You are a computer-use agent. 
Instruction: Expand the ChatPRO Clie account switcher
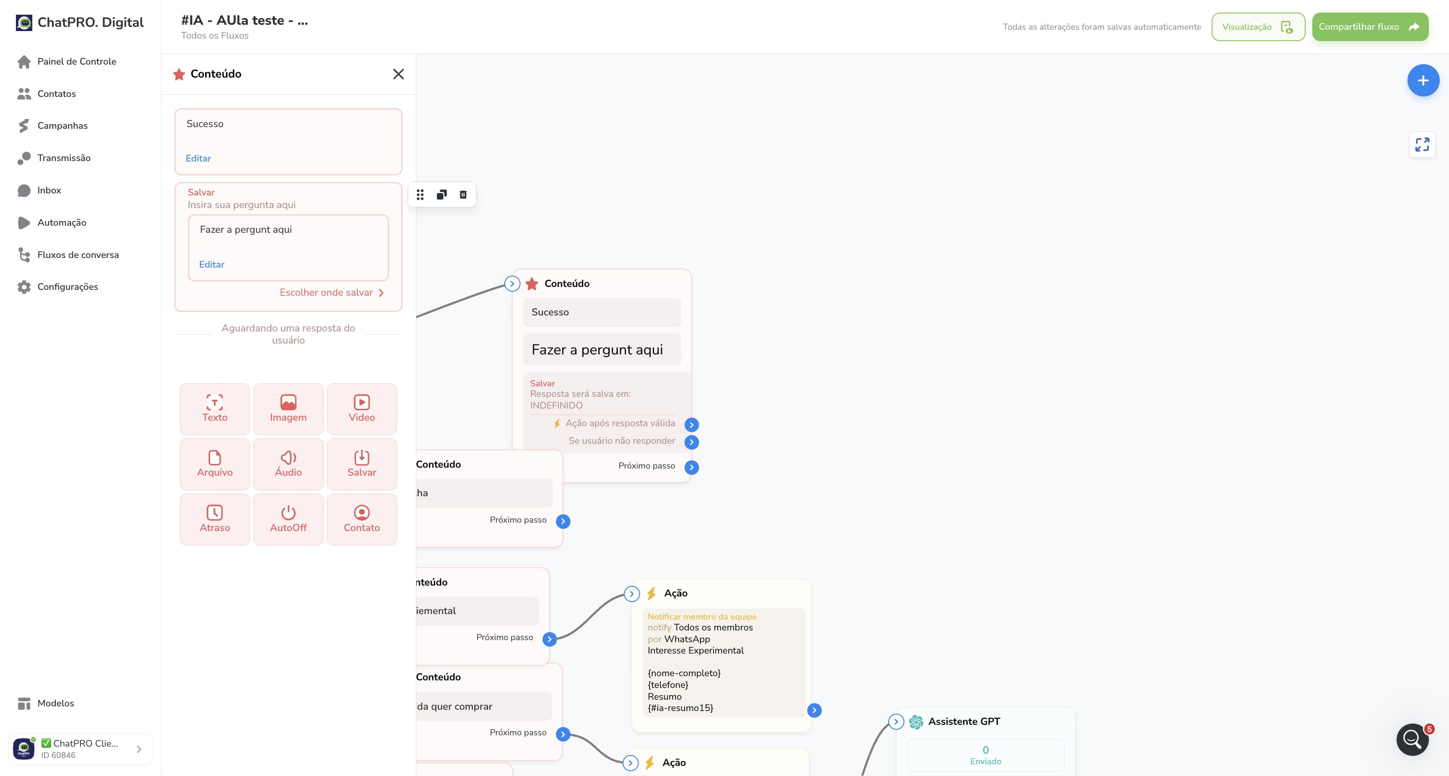click(x=80, y=749)
